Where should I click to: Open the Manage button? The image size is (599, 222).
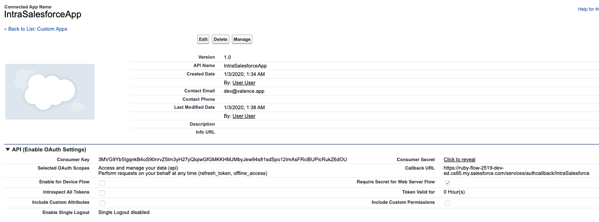(242, 40)
